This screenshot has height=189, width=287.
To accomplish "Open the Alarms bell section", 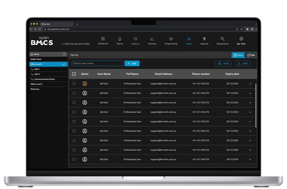I will pos(119,41).
